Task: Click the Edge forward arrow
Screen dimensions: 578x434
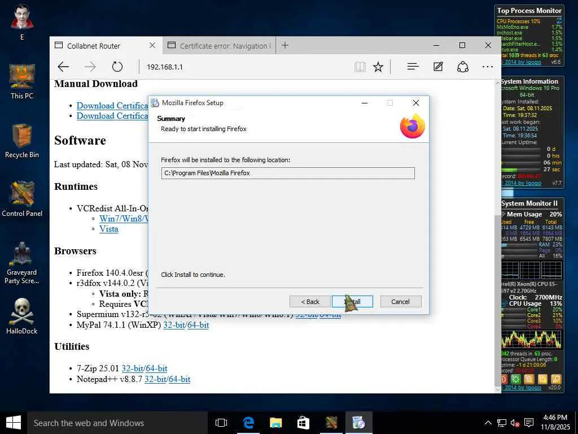Action: (90, 67)
